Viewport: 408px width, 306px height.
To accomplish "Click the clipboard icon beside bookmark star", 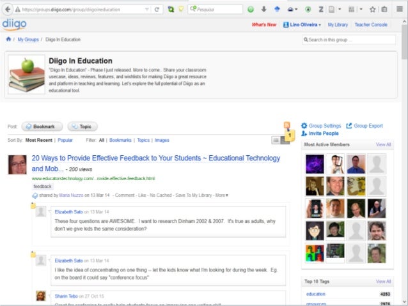I will (384, 10).
